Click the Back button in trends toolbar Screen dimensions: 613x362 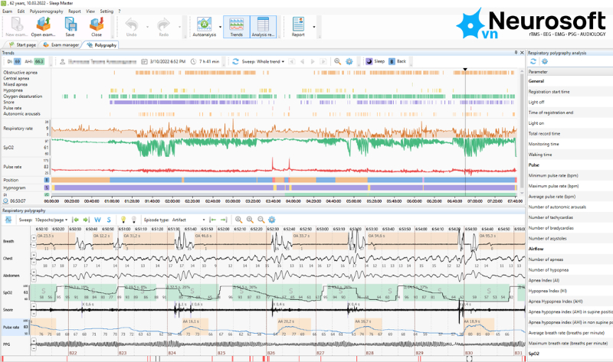point(398,61)
